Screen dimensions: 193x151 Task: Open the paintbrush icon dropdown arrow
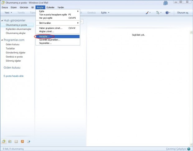coord(150,12)
